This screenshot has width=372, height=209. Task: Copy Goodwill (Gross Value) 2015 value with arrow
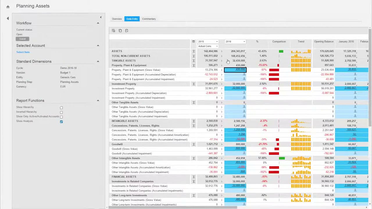click(221, 149)
